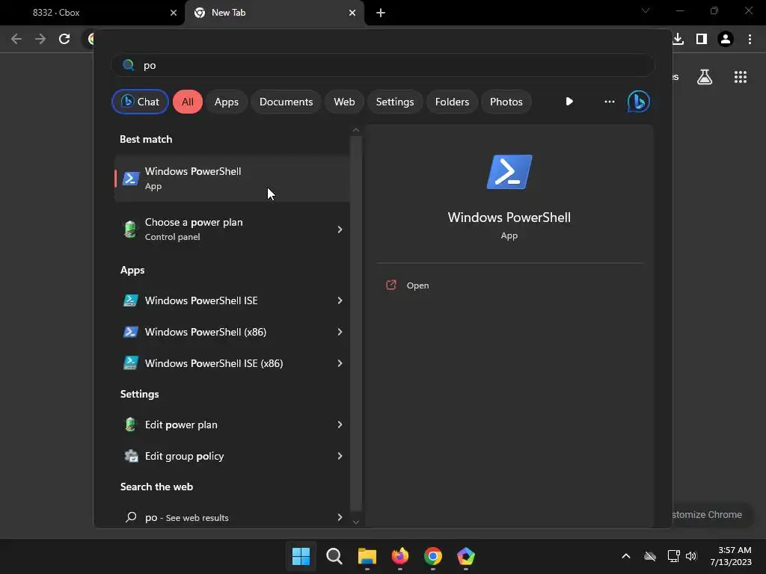Click the Windows PowerShell ISE icon
Viewport: 766px width, 574px height.
click(x=130, y=300)
